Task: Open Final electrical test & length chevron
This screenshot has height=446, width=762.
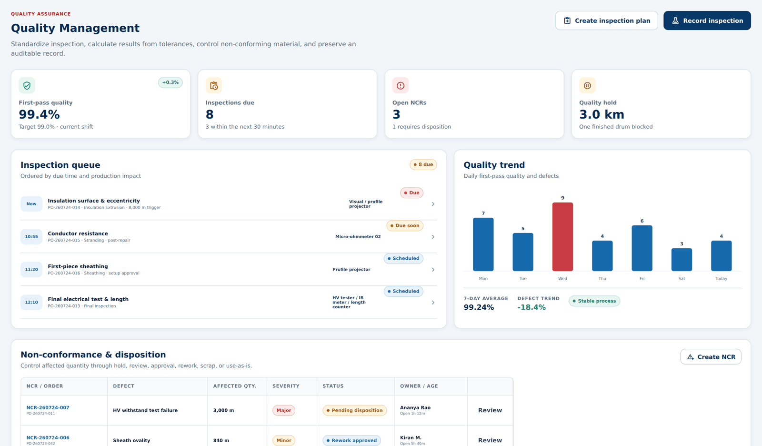Action: [433, 303]
